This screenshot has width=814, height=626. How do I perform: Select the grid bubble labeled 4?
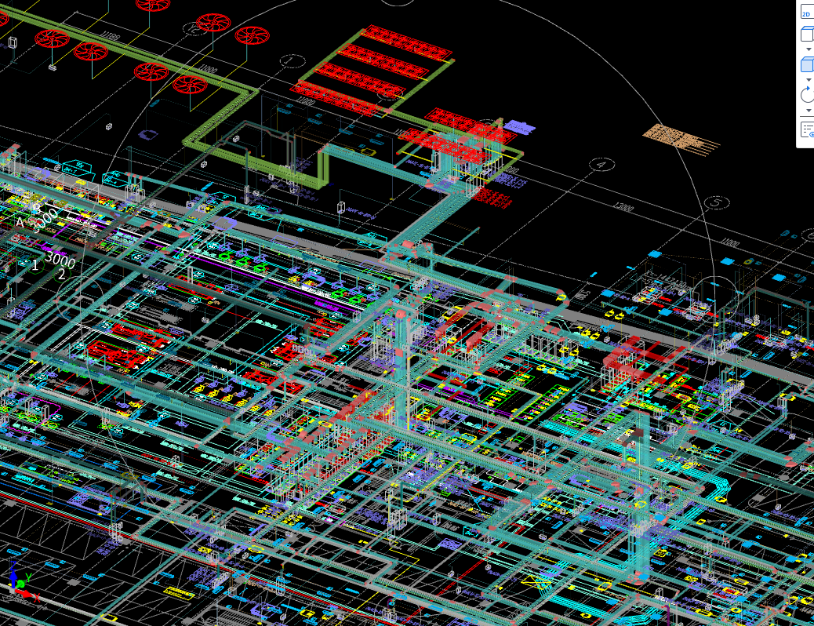(601, 165)
